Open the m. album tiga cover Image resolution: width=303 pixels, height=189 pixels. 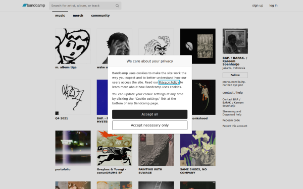(x=73, y=46)
